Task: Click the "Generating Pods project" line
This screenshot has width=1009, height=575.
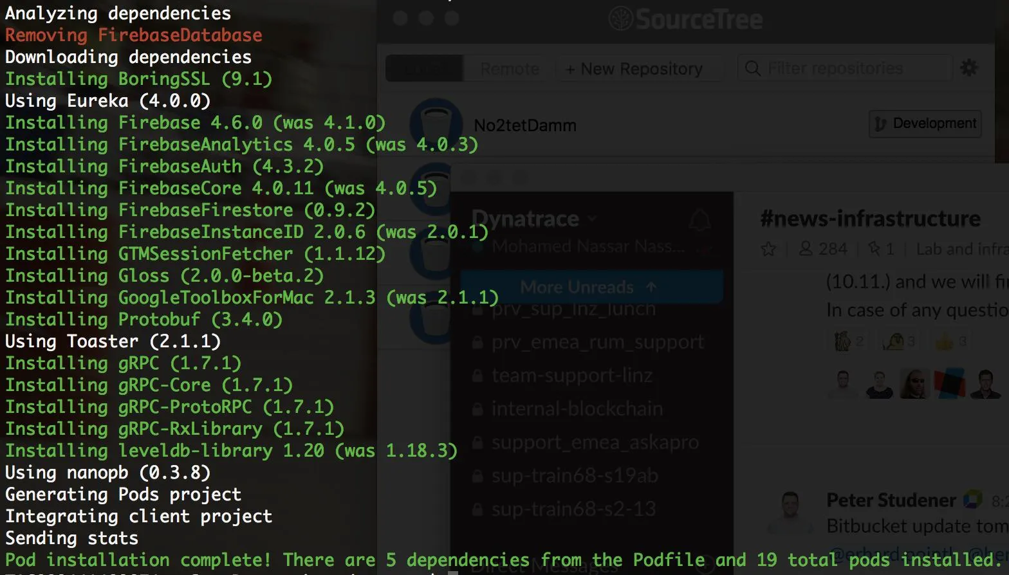Action: coord(123,495)
